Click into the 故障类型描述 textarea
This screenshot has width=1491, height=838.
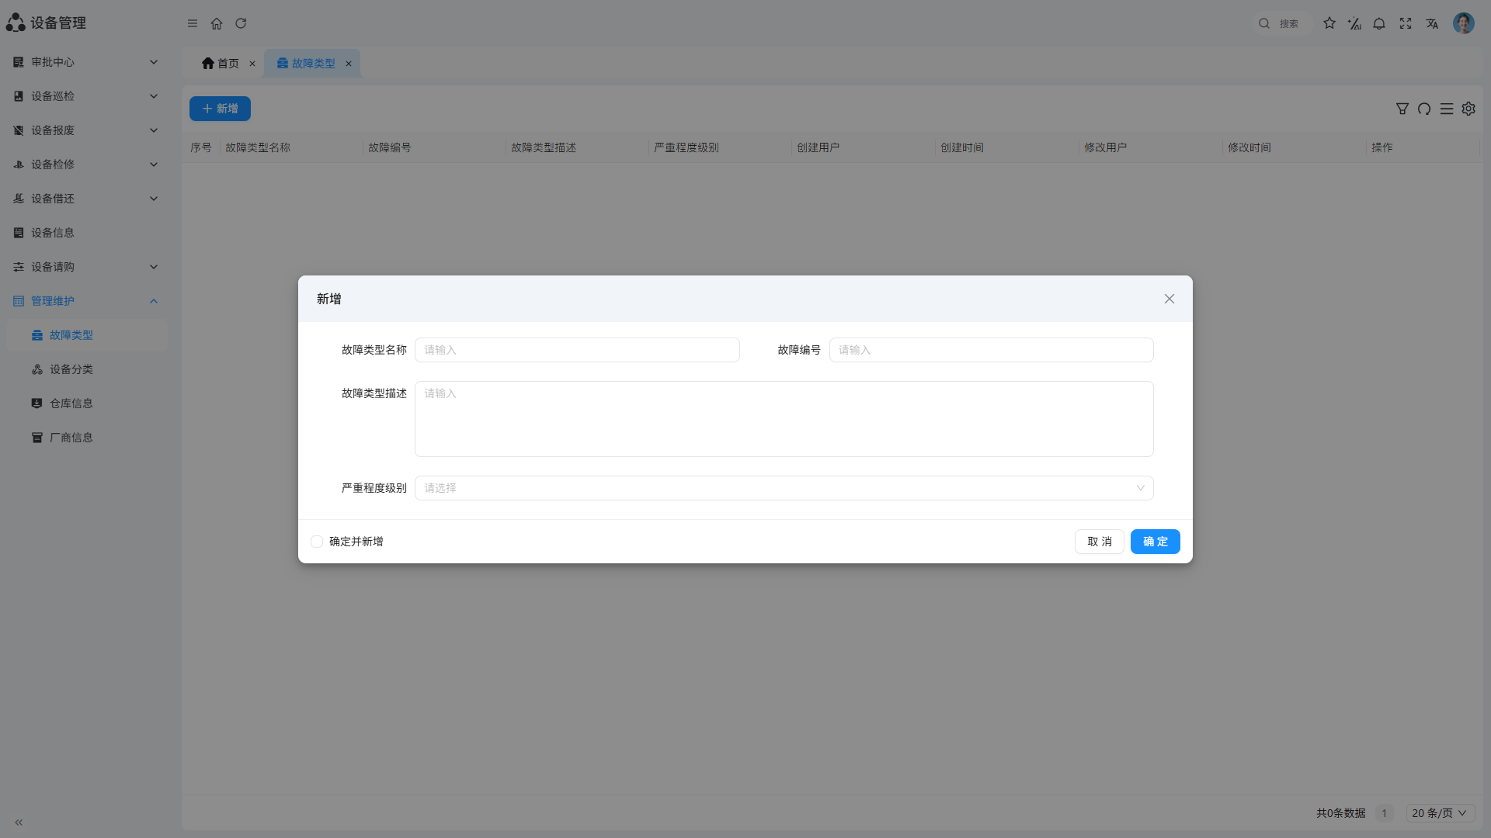[x=784, y=419]
